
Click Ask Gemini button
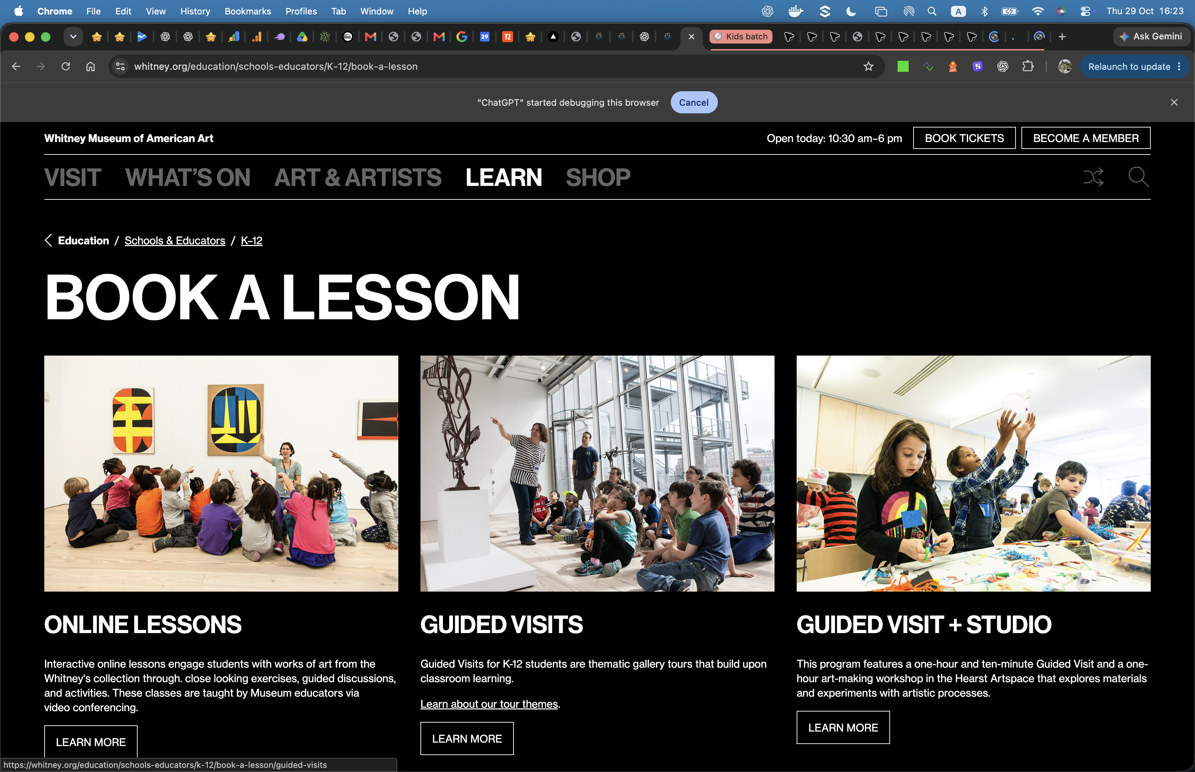click(1151, 37)
